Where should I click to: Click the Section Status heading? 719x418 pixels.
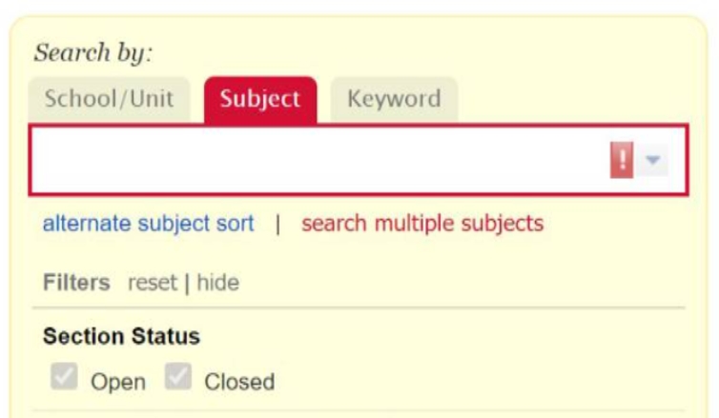pos(121,336)
